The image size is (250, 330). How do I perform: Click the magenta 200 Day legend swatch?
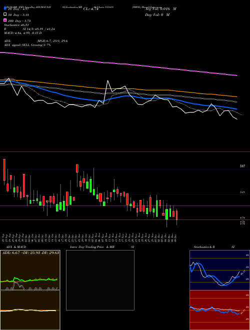[x=5, y=20]
